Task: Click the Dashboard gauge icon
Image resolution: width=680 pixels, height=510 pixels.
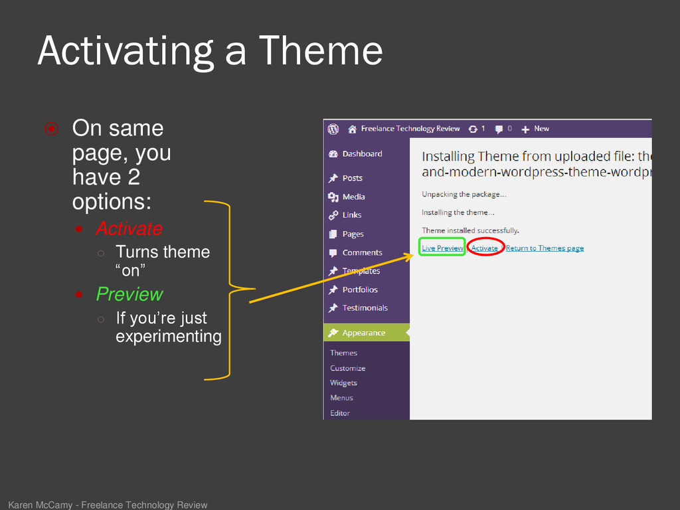Action: [x=333, y=154]
